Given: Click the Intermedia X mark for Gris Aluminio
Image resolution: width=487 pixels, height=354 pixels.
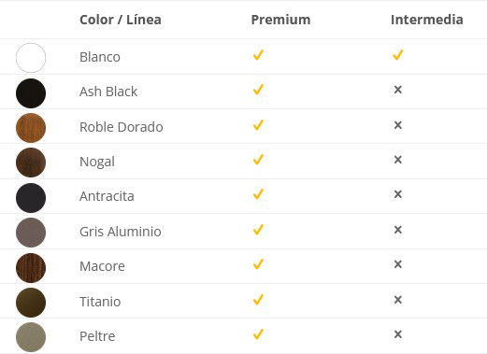Looking at the screenshot, I should (x=398, y=230).
